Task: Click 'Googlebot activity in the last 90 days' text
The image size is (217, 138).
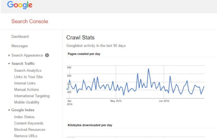Action: 96,46
